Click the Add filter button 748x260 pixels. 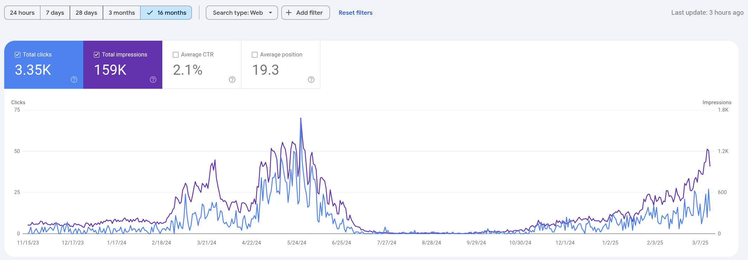click(305, 13)
